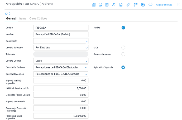The height and width of the screenshot is (120, 182).
Task: Open the Cuenta De Emisión dropdown
Action: tap(87, 67)
